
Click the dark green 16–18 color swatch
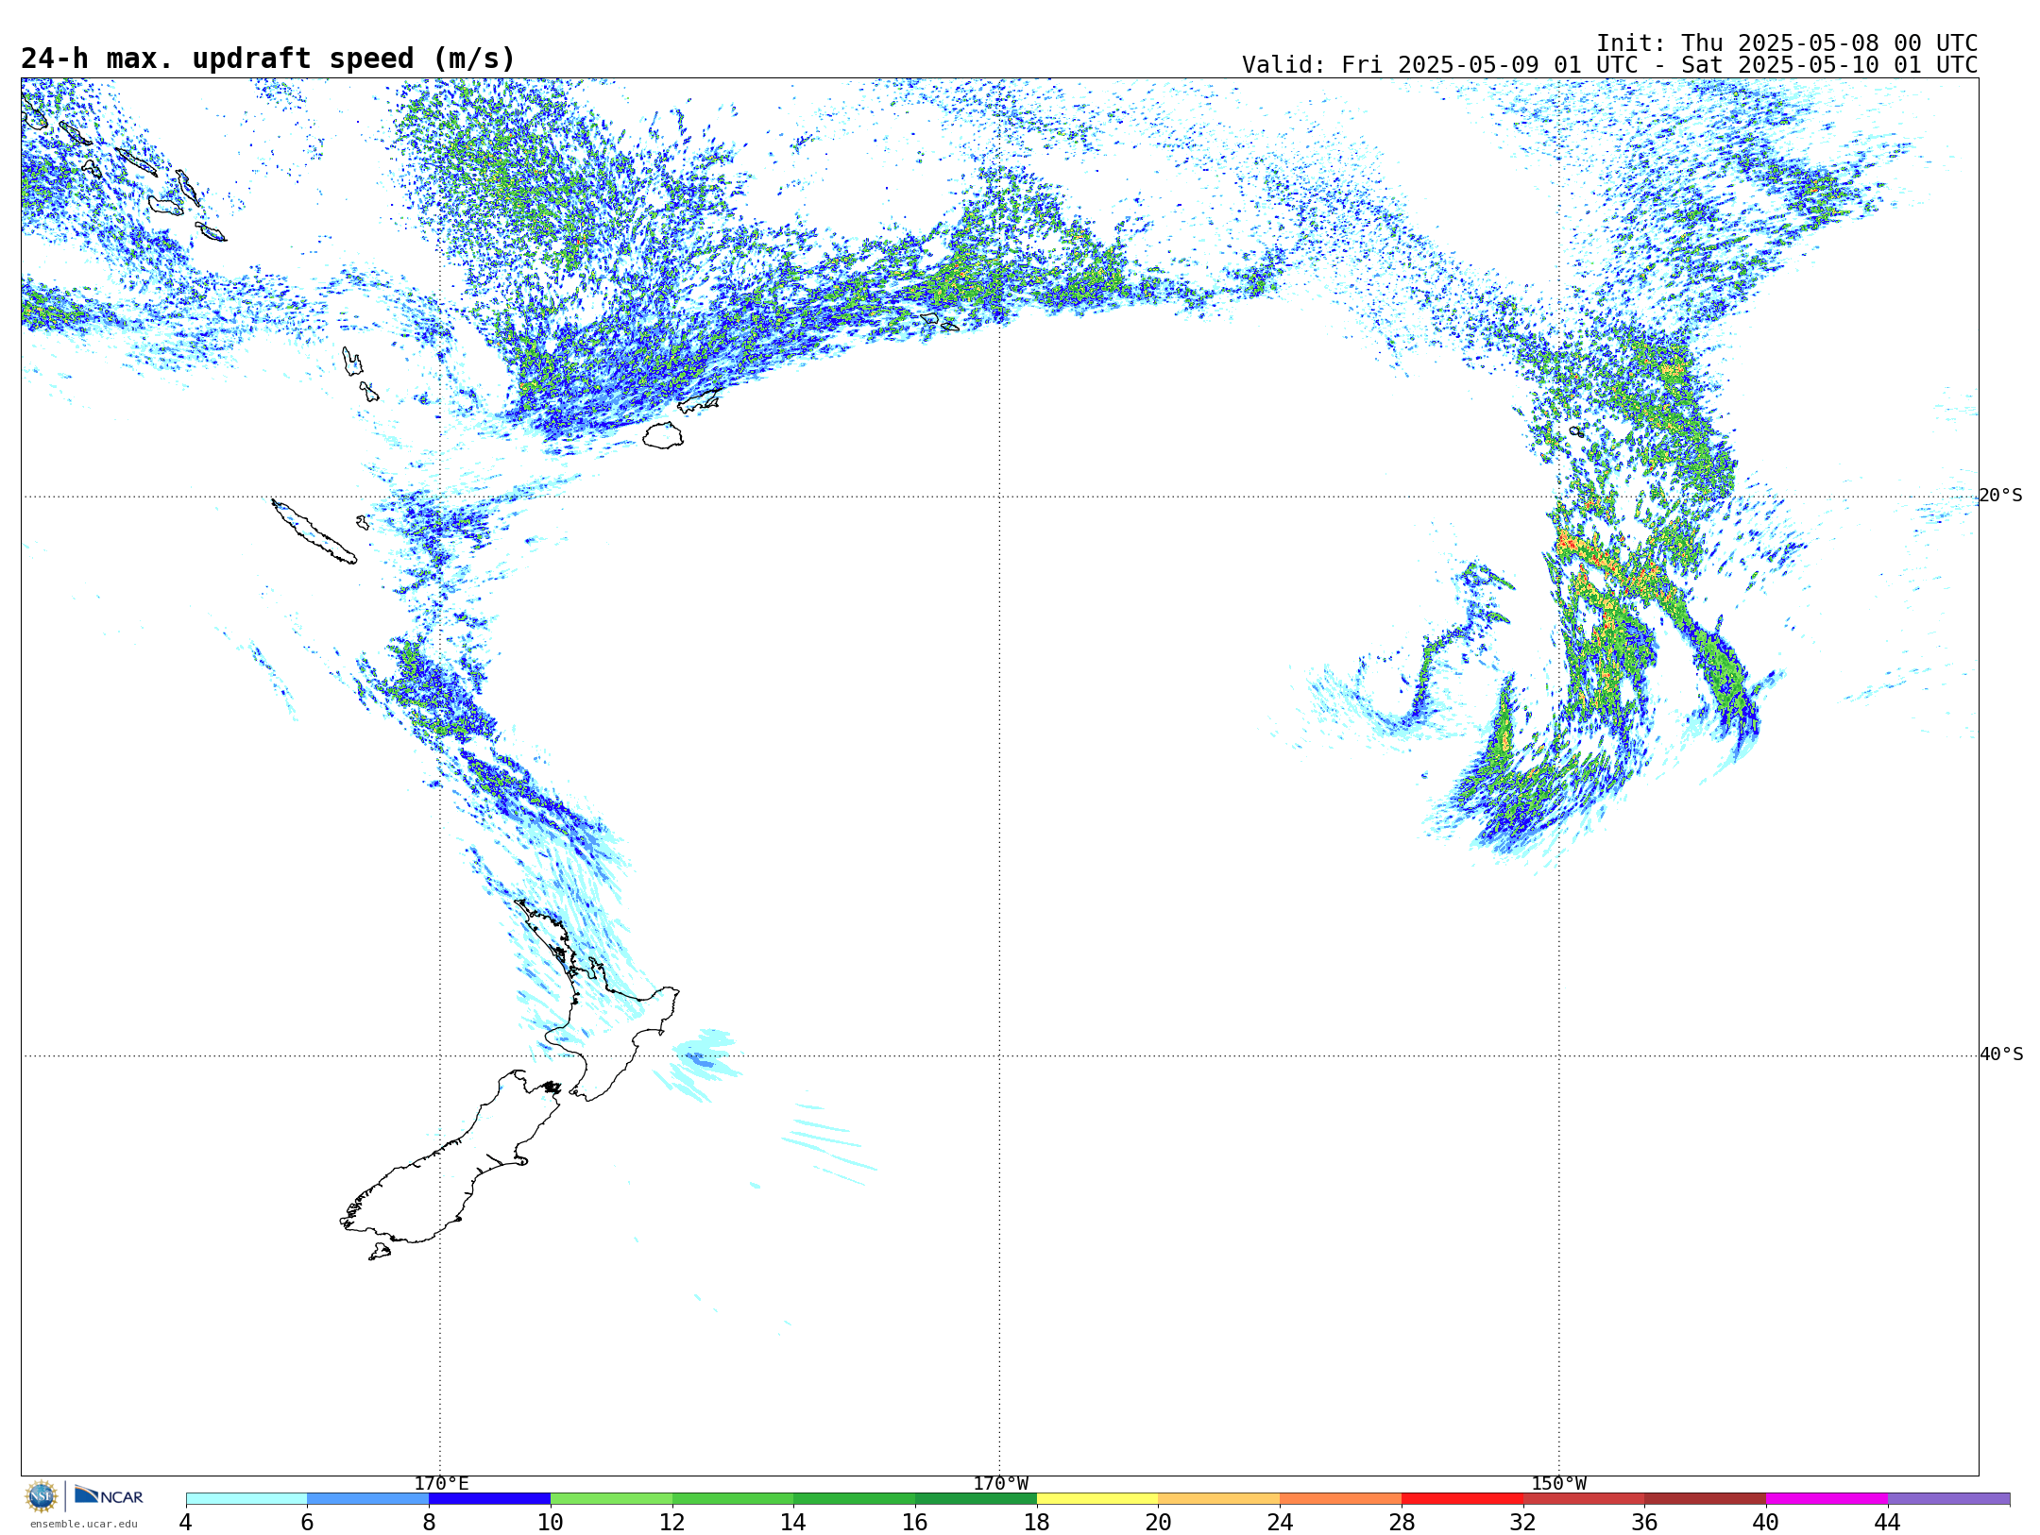(x=976, y=1499)
